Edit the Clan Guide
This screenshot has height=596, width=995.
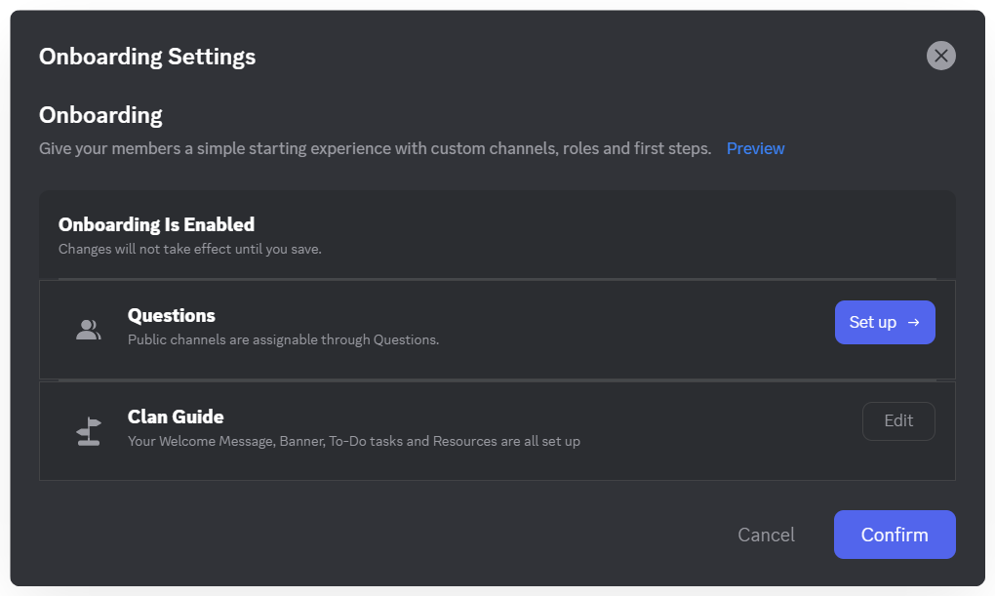pos(898,421)
